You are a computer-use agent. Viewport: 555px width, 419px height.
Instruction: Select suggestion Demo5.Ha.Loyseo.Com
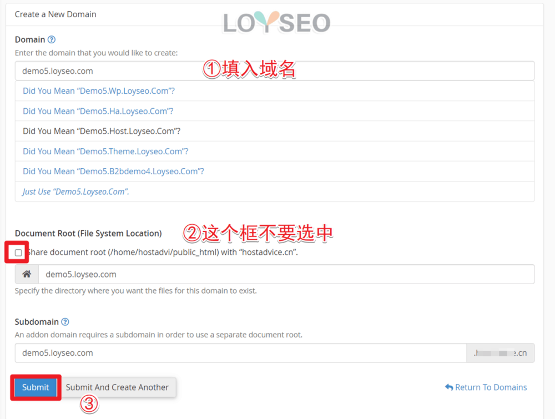pyautogui.click(x=275, y=111)
